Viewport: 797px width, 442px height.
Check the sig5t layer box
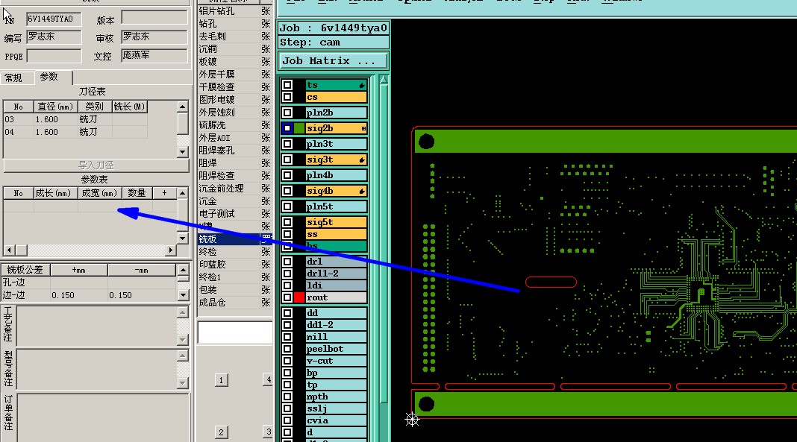click(x=287, y=222)
